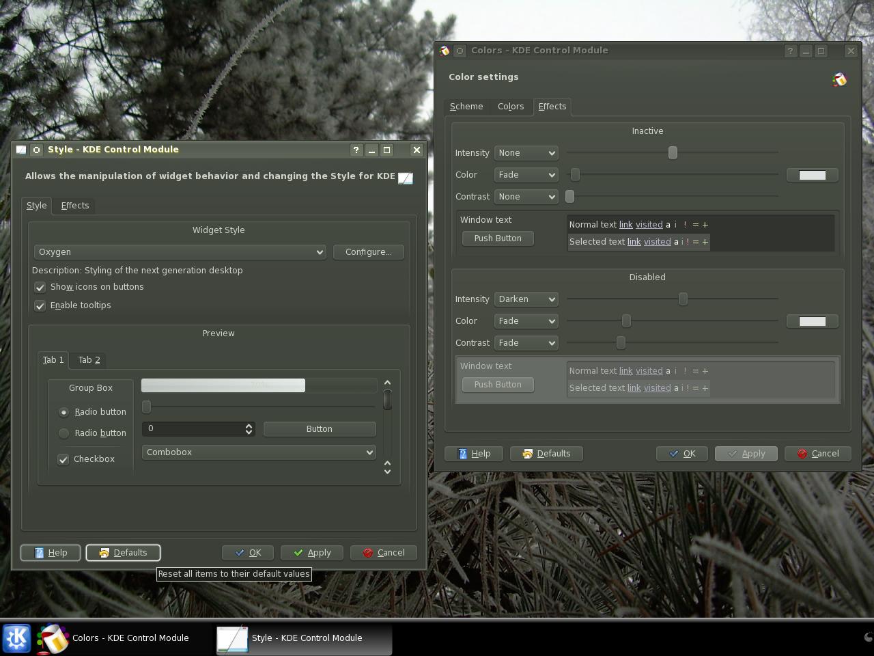The image size is (874, 656).
Task: Click the Disabled Contrast slider handle
Action: pyautogui.click(x=621, y=343)
